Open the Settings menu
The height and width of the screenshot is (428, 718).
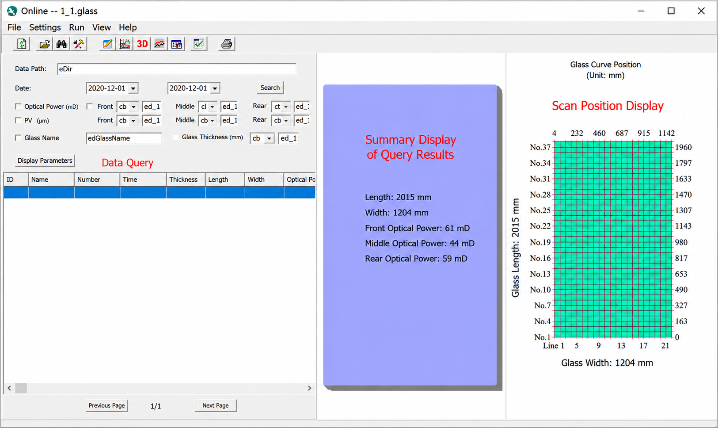pos(45,27)
